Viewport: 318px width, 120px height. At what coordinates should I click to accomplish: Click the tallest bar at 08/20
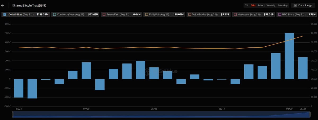[x=289, y=56]
